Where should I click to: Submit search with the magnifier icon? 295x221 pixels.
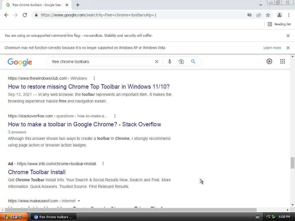coord(193,62)
